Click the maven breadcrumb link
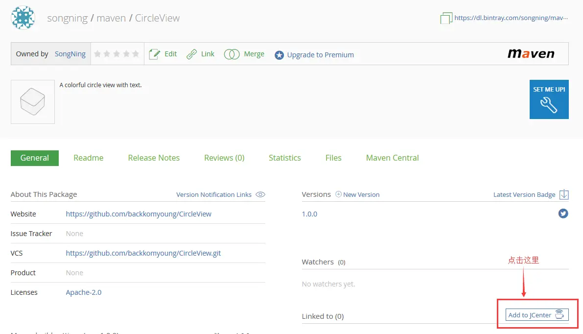 [x=111, y=18]
